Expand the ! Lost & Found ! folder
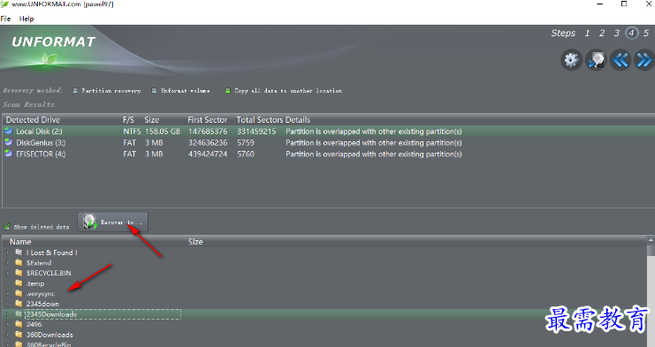The image size is (655, 347). pos(8,253)
